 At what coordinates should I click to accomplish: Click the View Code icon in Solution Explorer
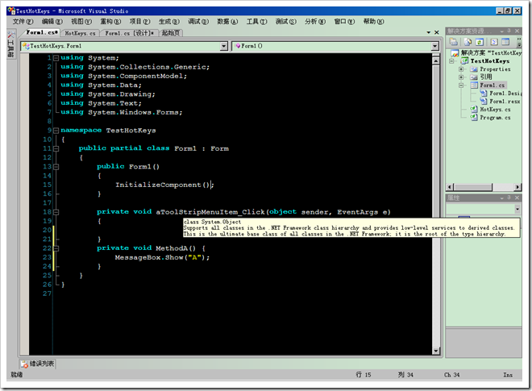(494, 42)
